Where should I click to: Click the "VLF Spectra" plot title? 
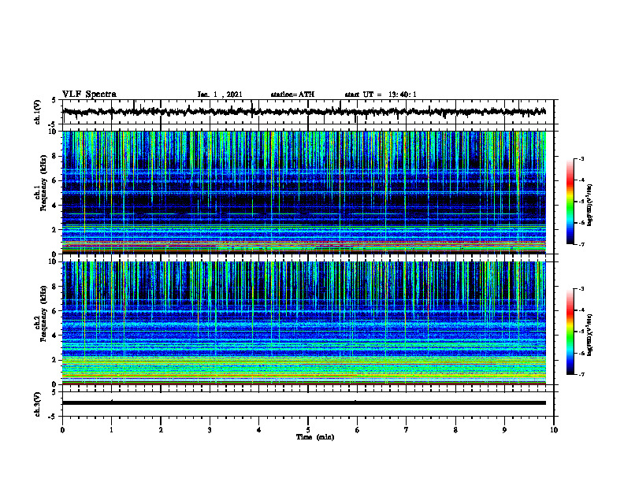(x=89, y=95)
